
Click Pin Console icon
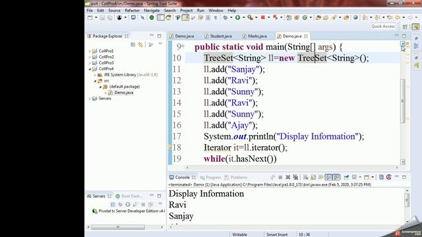click(x=346, y=177)
